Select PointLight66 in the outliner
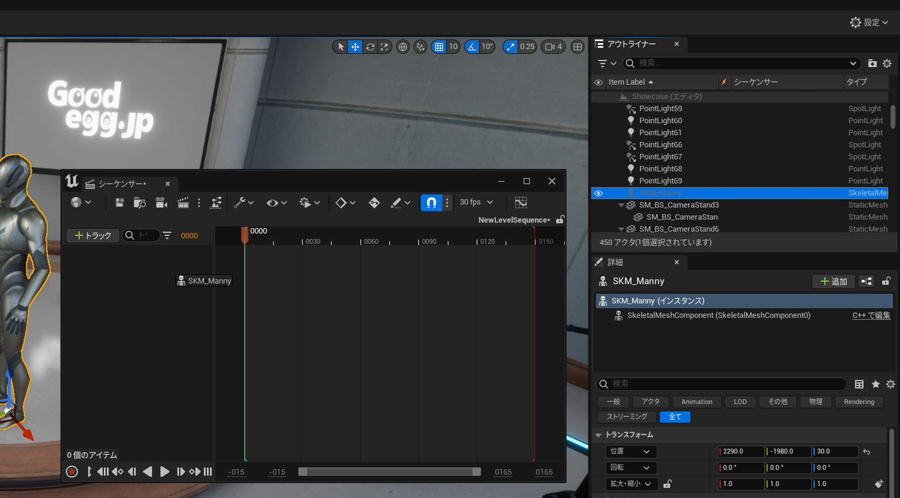The width and height of the screenshot is (900, 498). (660, 145)
